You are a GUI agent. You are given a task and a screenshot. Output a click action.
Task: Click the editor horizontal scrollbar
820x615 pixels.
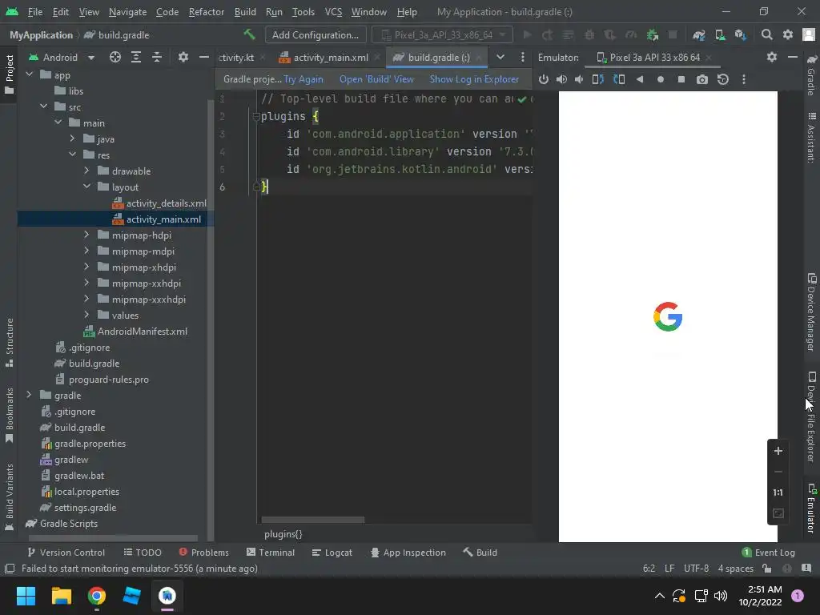313,520
